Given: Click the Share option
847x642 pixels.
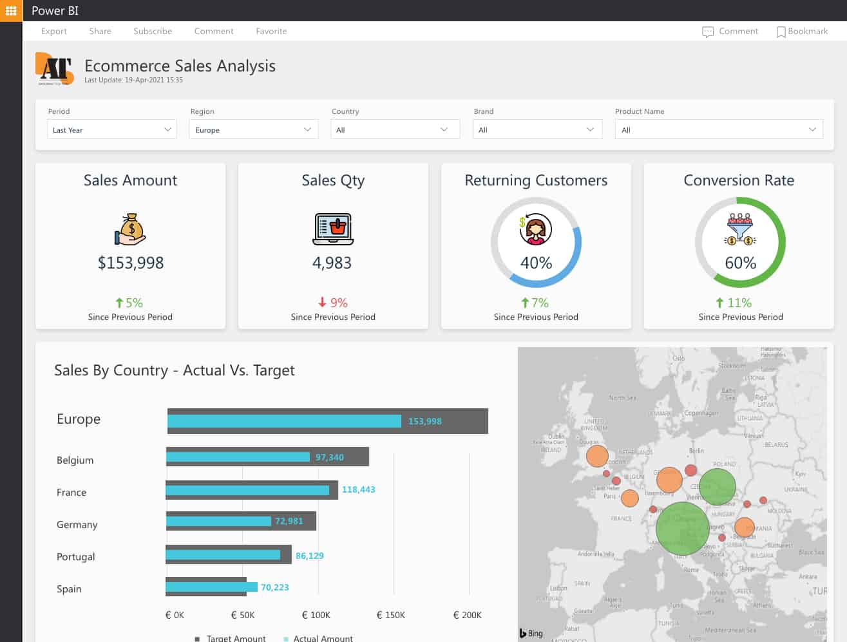Looking at the screenshot, I should (100, 31).
